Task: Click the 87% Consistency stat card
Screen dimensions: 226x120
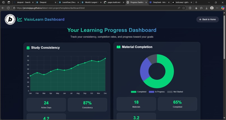Action: click(x=87, y=105)
